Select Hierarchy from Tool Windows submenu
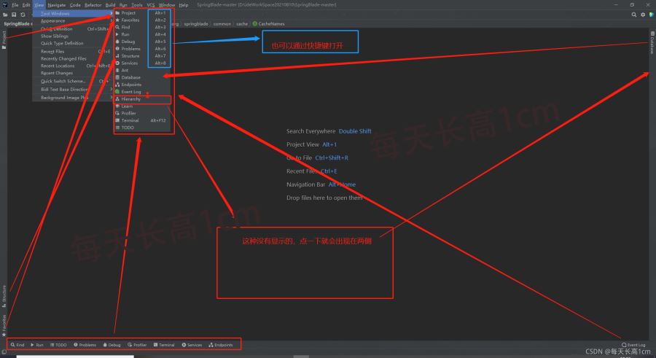 tap(131, 99)
